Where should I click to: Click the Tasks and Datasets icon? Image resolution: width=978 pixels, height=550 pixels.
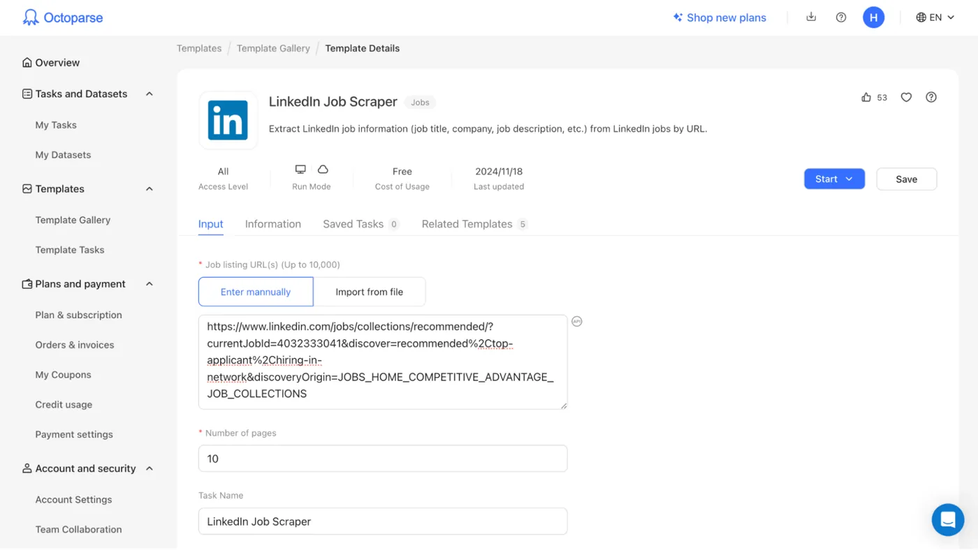[27, 94]
